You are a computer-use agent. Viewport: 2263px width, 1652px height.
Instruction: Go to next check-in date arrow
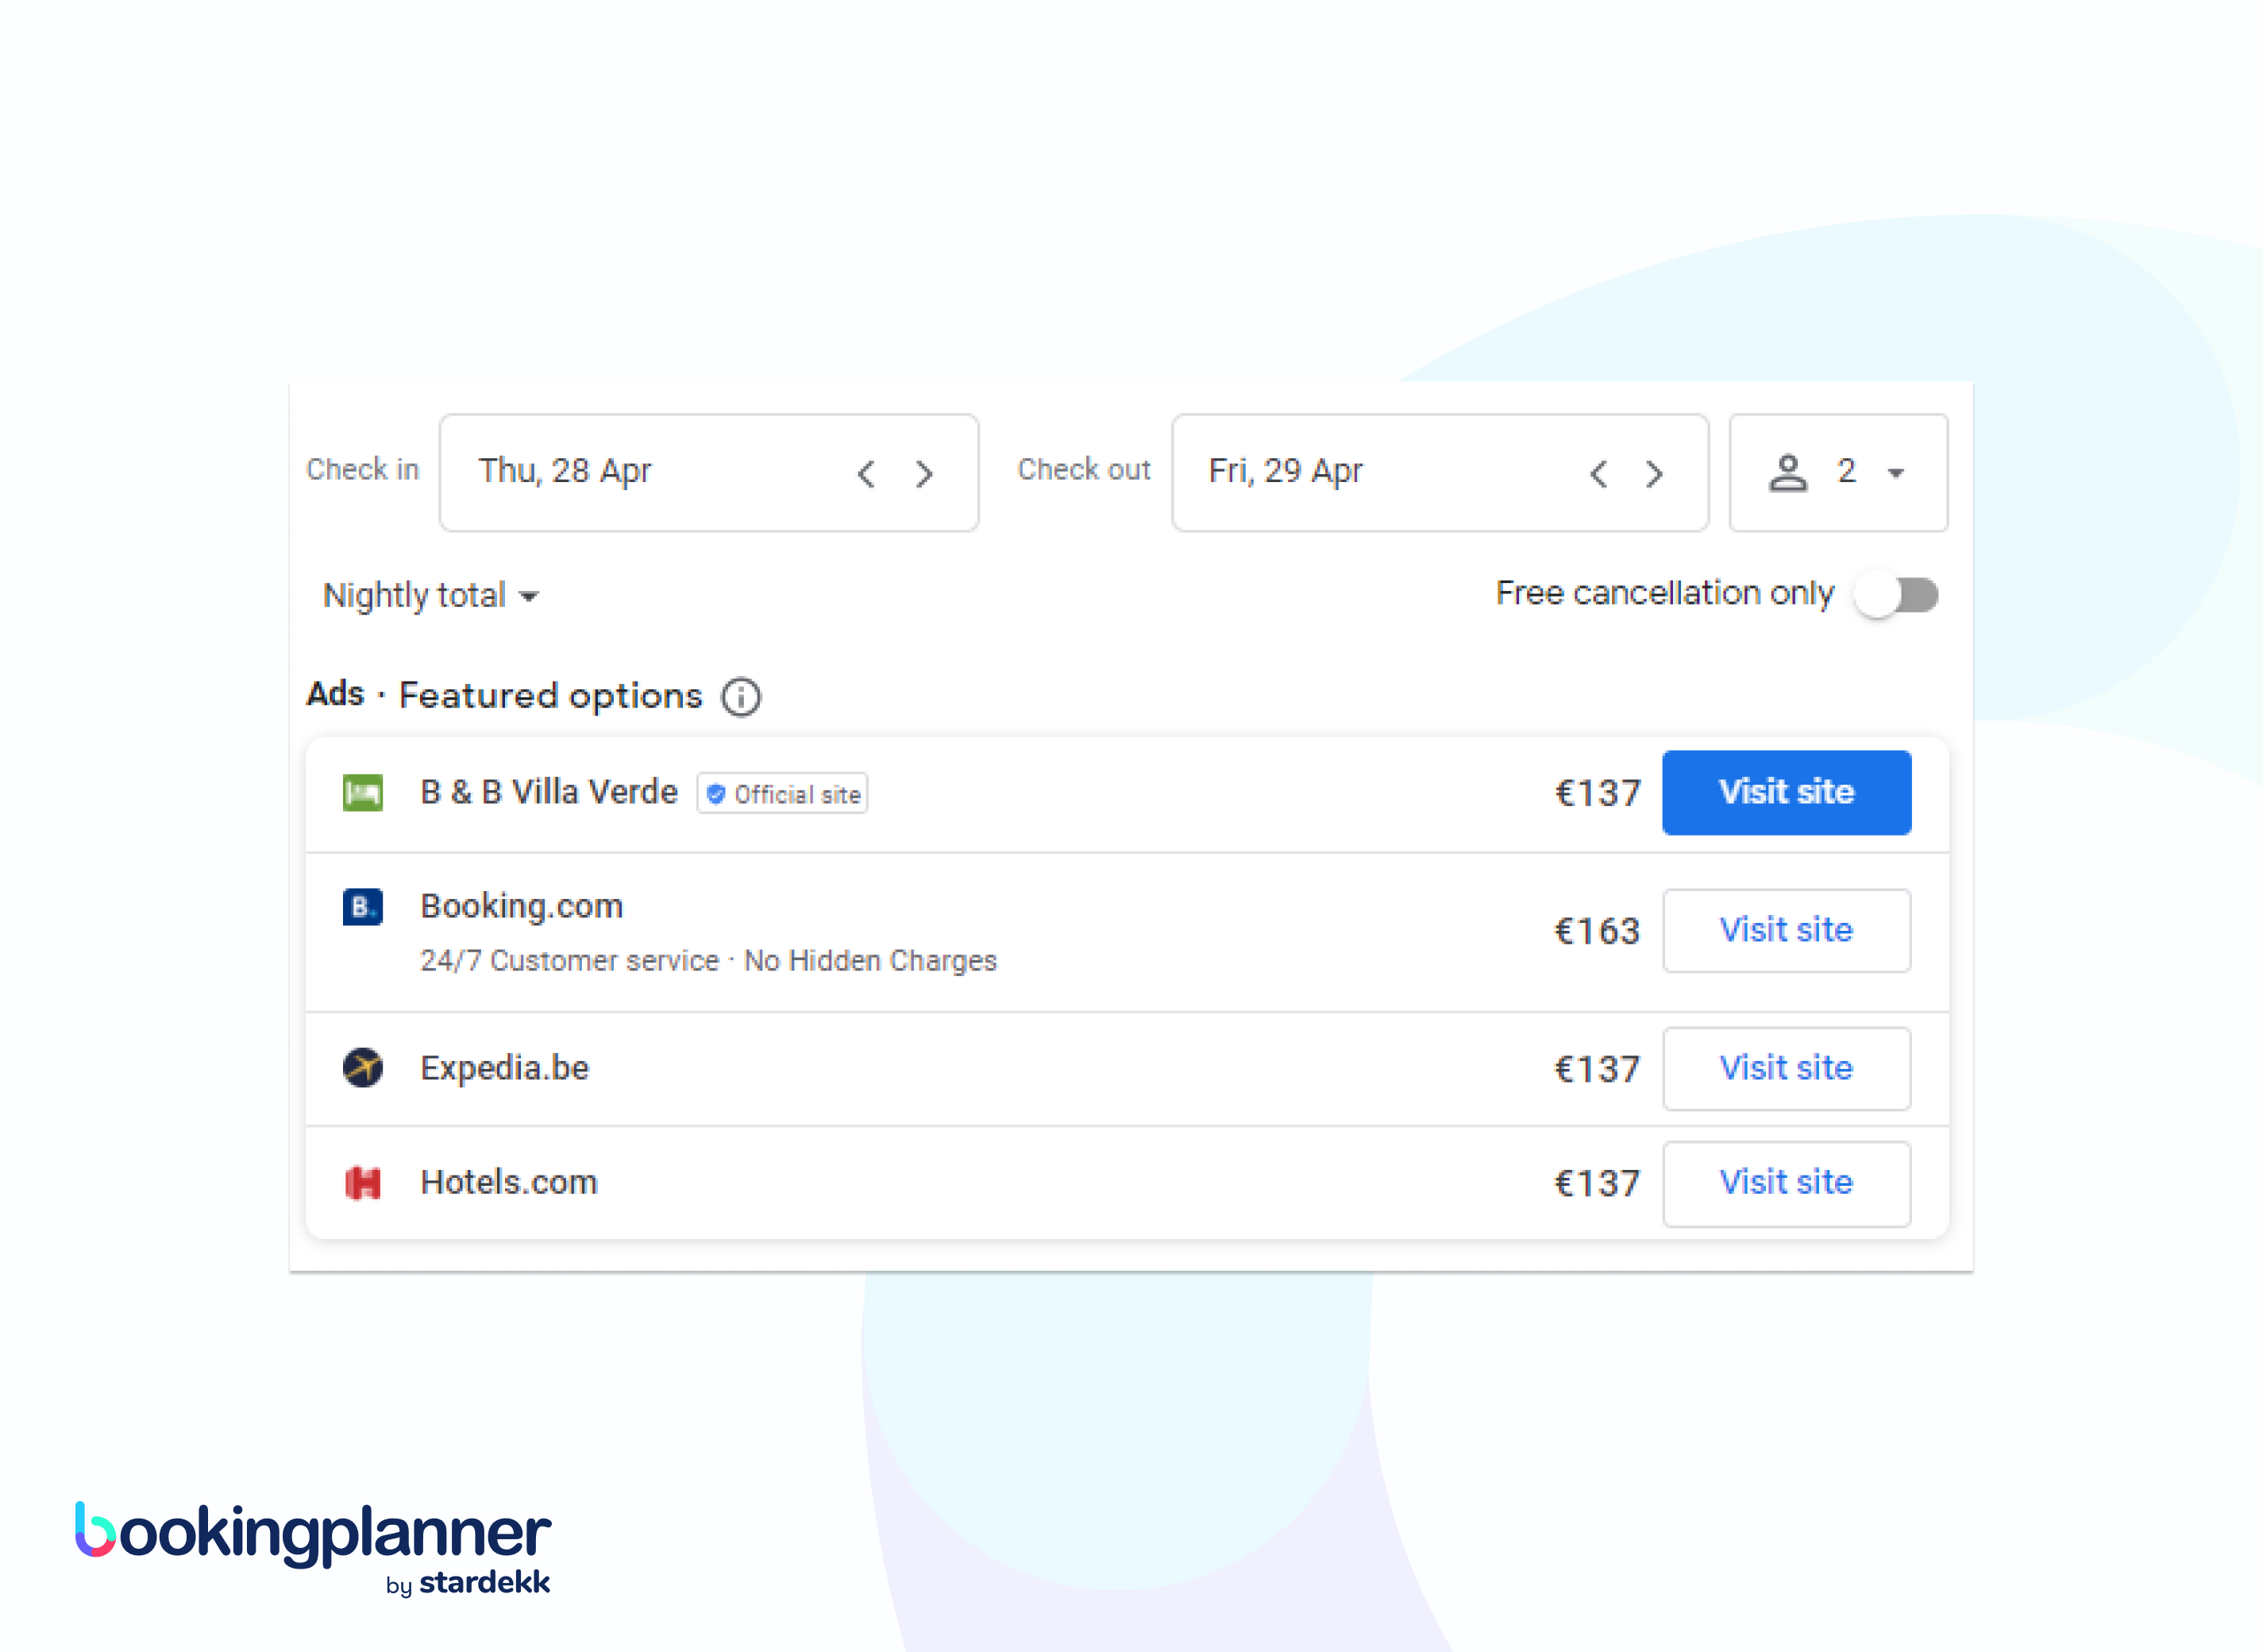pos(924,473)
